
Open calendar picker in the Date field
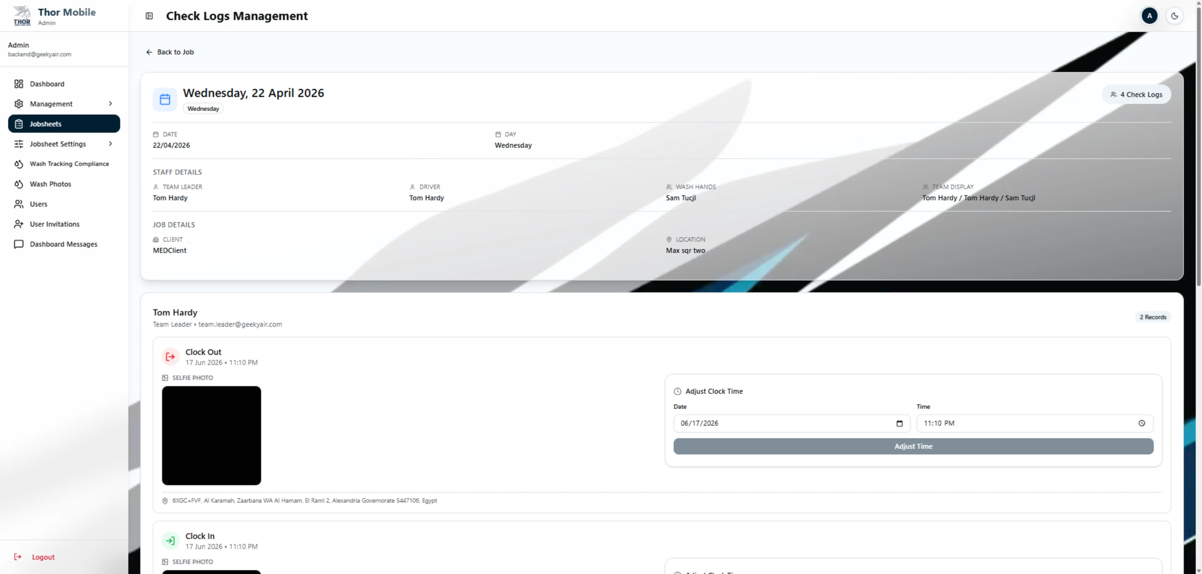pyautogui.click(x=900, y=423)
